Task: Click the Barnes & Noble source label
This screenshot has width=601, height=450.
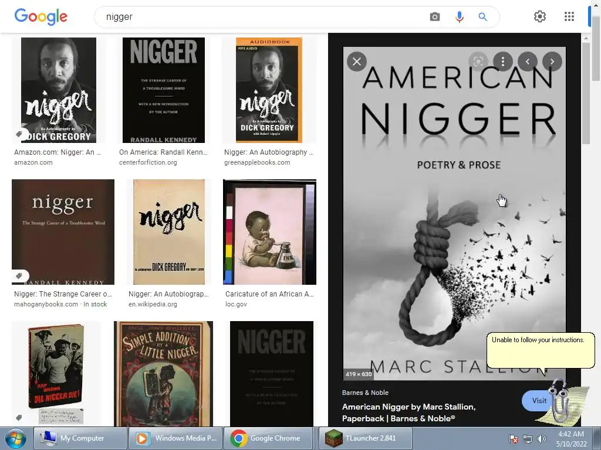Action: (365, 393)
